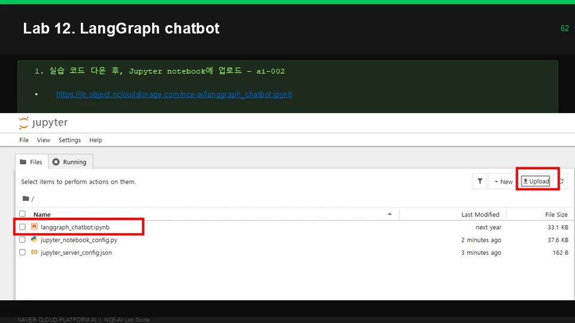Sort by File Size column header
The image size is (575, 323).
point(556,215)
